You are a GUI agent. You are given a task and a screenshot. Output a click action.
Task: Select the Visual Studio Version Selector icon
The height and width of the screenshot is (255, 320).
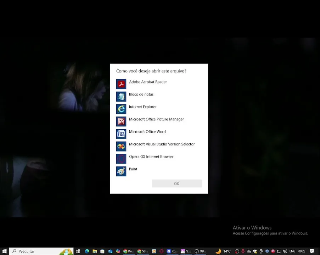[121, 146]
